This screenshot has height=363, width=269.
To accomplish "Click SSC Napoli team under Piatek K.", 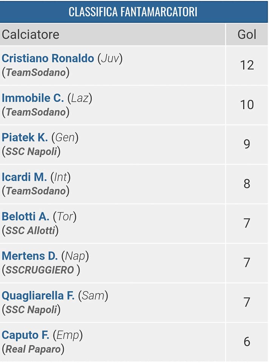I will [31, 152].
